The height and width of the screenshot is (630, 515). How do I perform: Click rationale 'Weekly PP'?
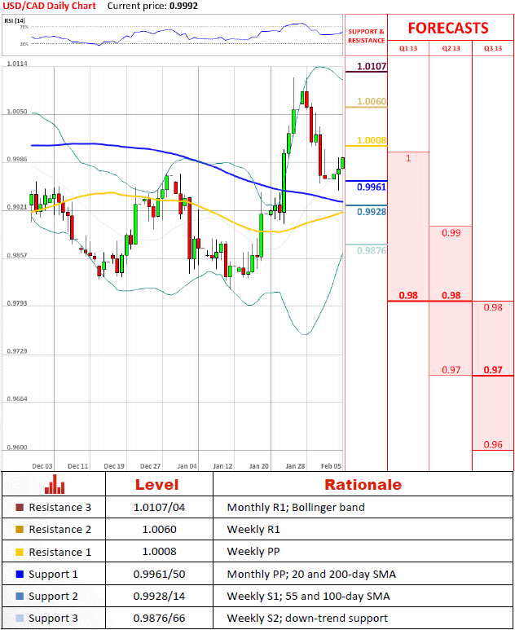point(253,552)
